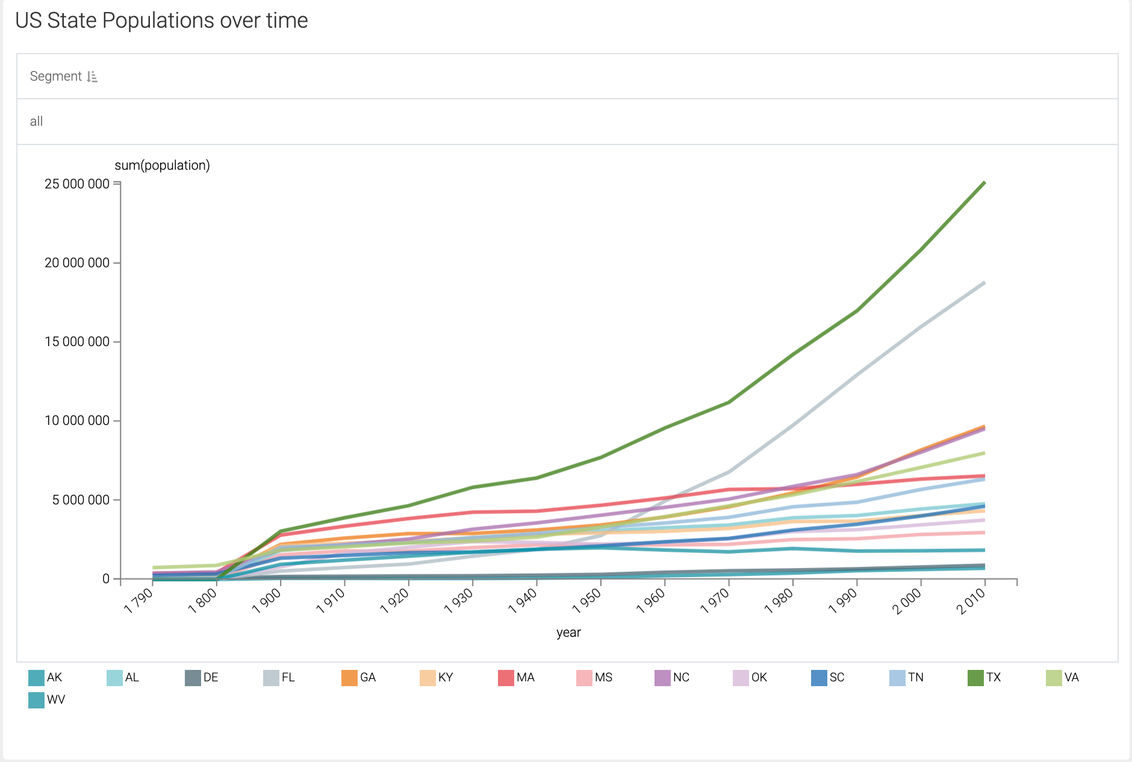Click the TX green legend icon
Screen dimensions: 1132x762
tap(975, 678)
